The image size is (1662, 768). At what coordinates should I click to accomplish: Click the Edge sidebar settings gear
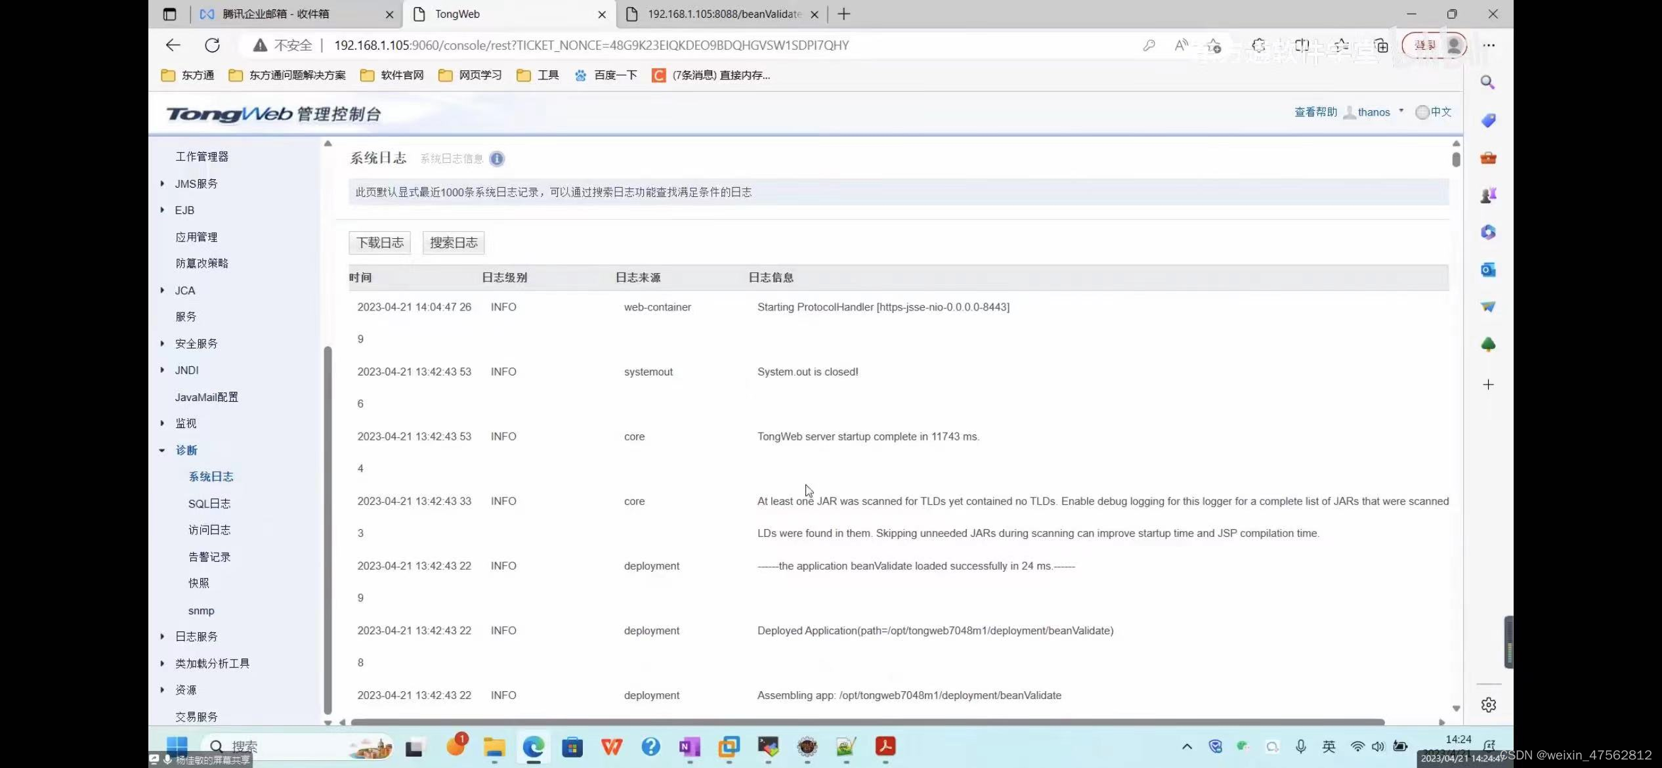pos(1488,704)
